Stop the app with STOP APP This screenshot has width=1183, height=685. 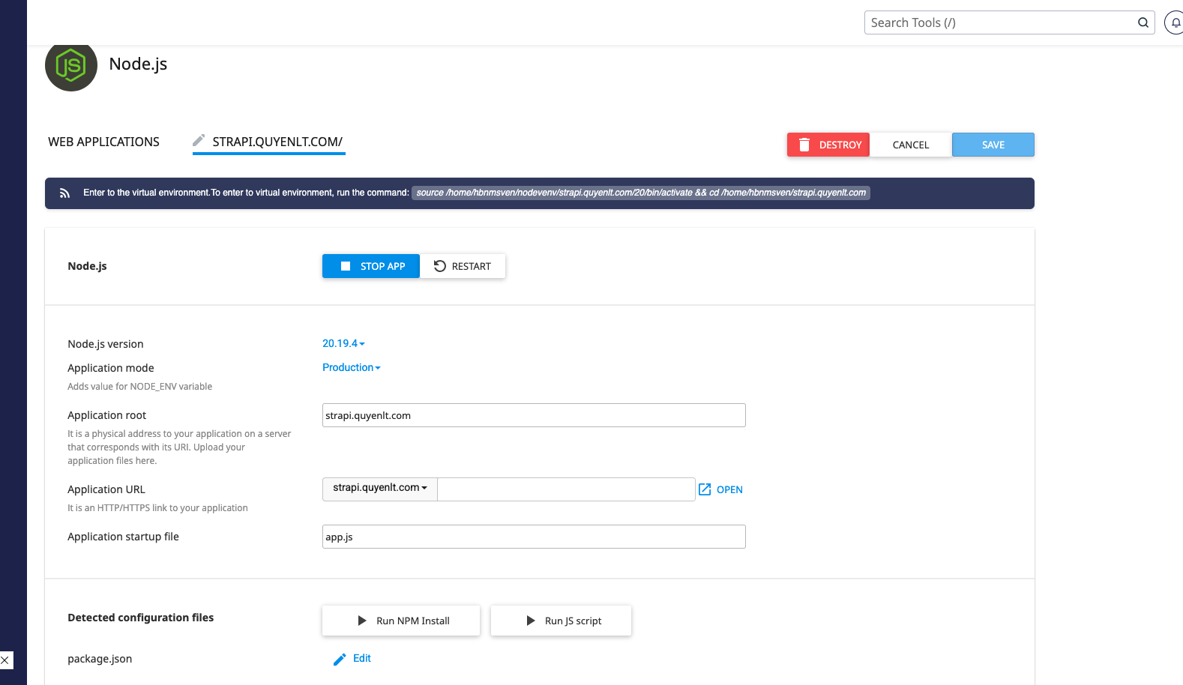(371, 266)
